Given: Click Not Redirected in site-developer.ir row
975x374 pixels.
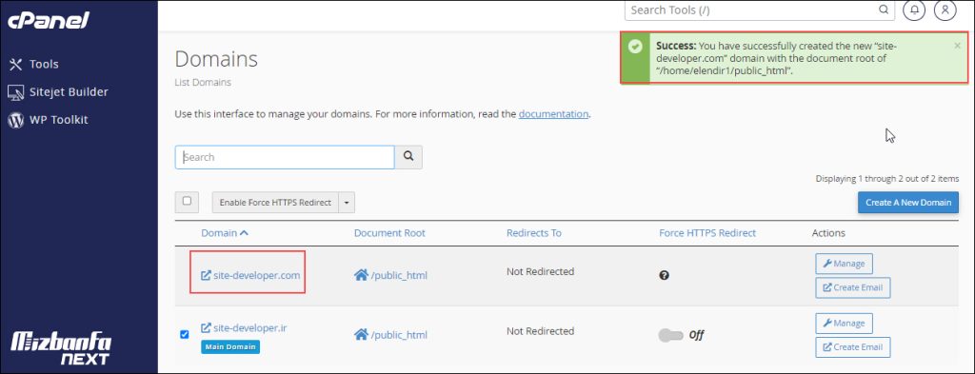Looking at the screenshot, I should (x=541, y=331).
